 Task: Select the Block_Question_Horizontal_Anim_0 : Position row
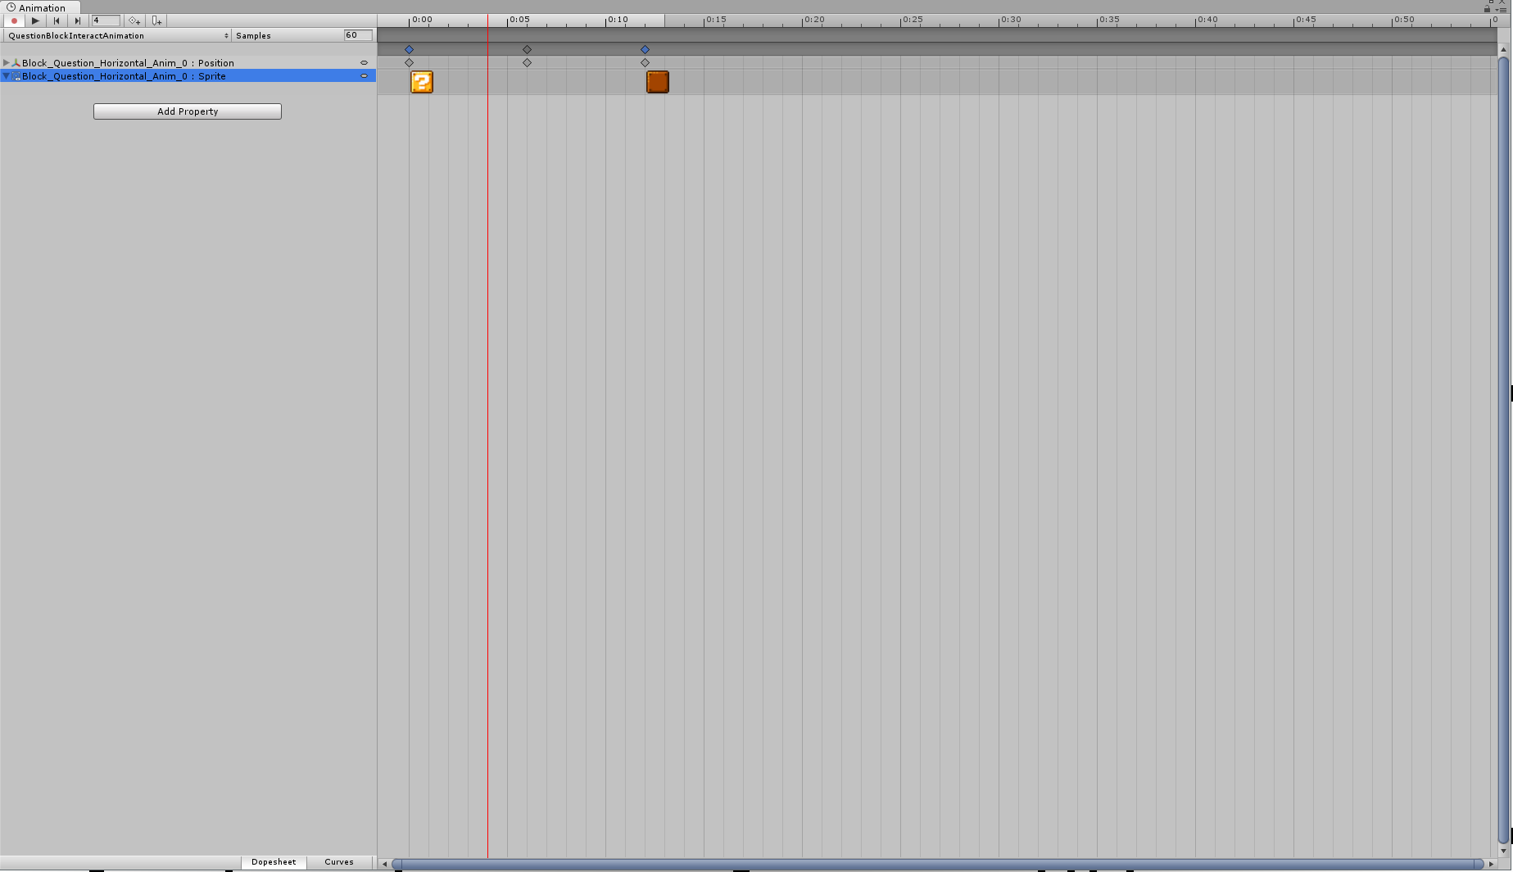[x=188, y=62]
